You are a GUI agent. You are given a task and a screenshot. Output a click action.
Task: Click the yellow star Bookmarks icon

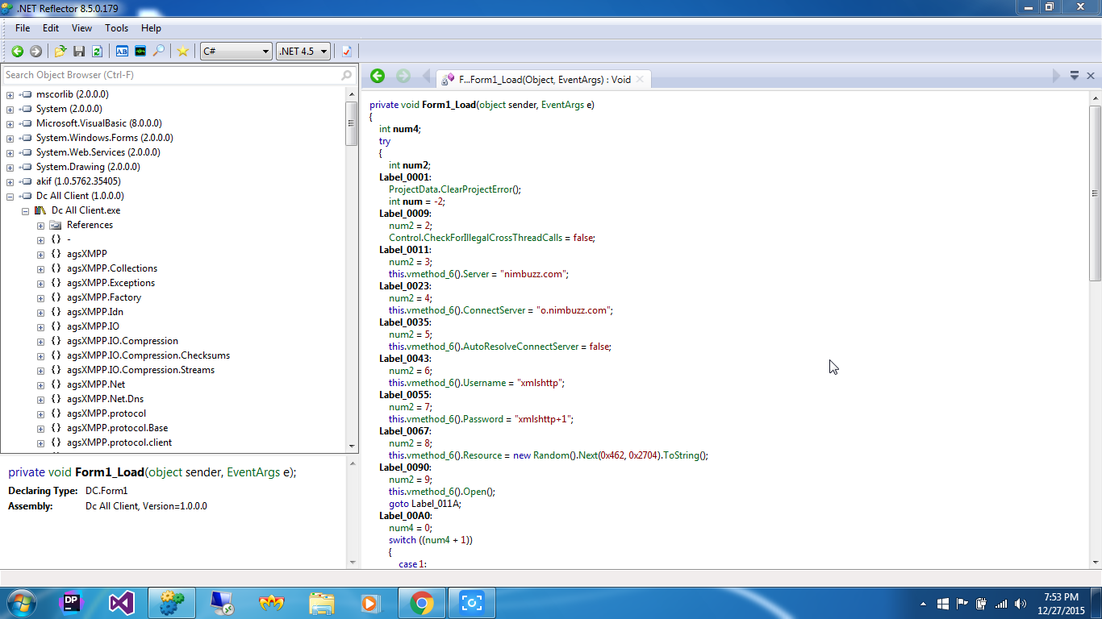coord(183,51)
